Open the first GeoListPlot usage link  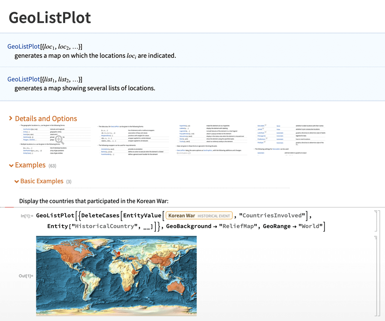tap(24, 46)
